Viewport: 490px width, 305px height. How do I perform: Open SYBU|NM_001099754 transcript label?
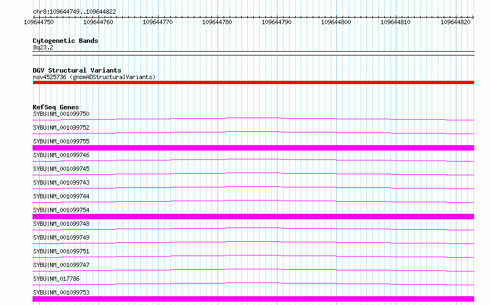pyautogui.click(x=61, y=210)
